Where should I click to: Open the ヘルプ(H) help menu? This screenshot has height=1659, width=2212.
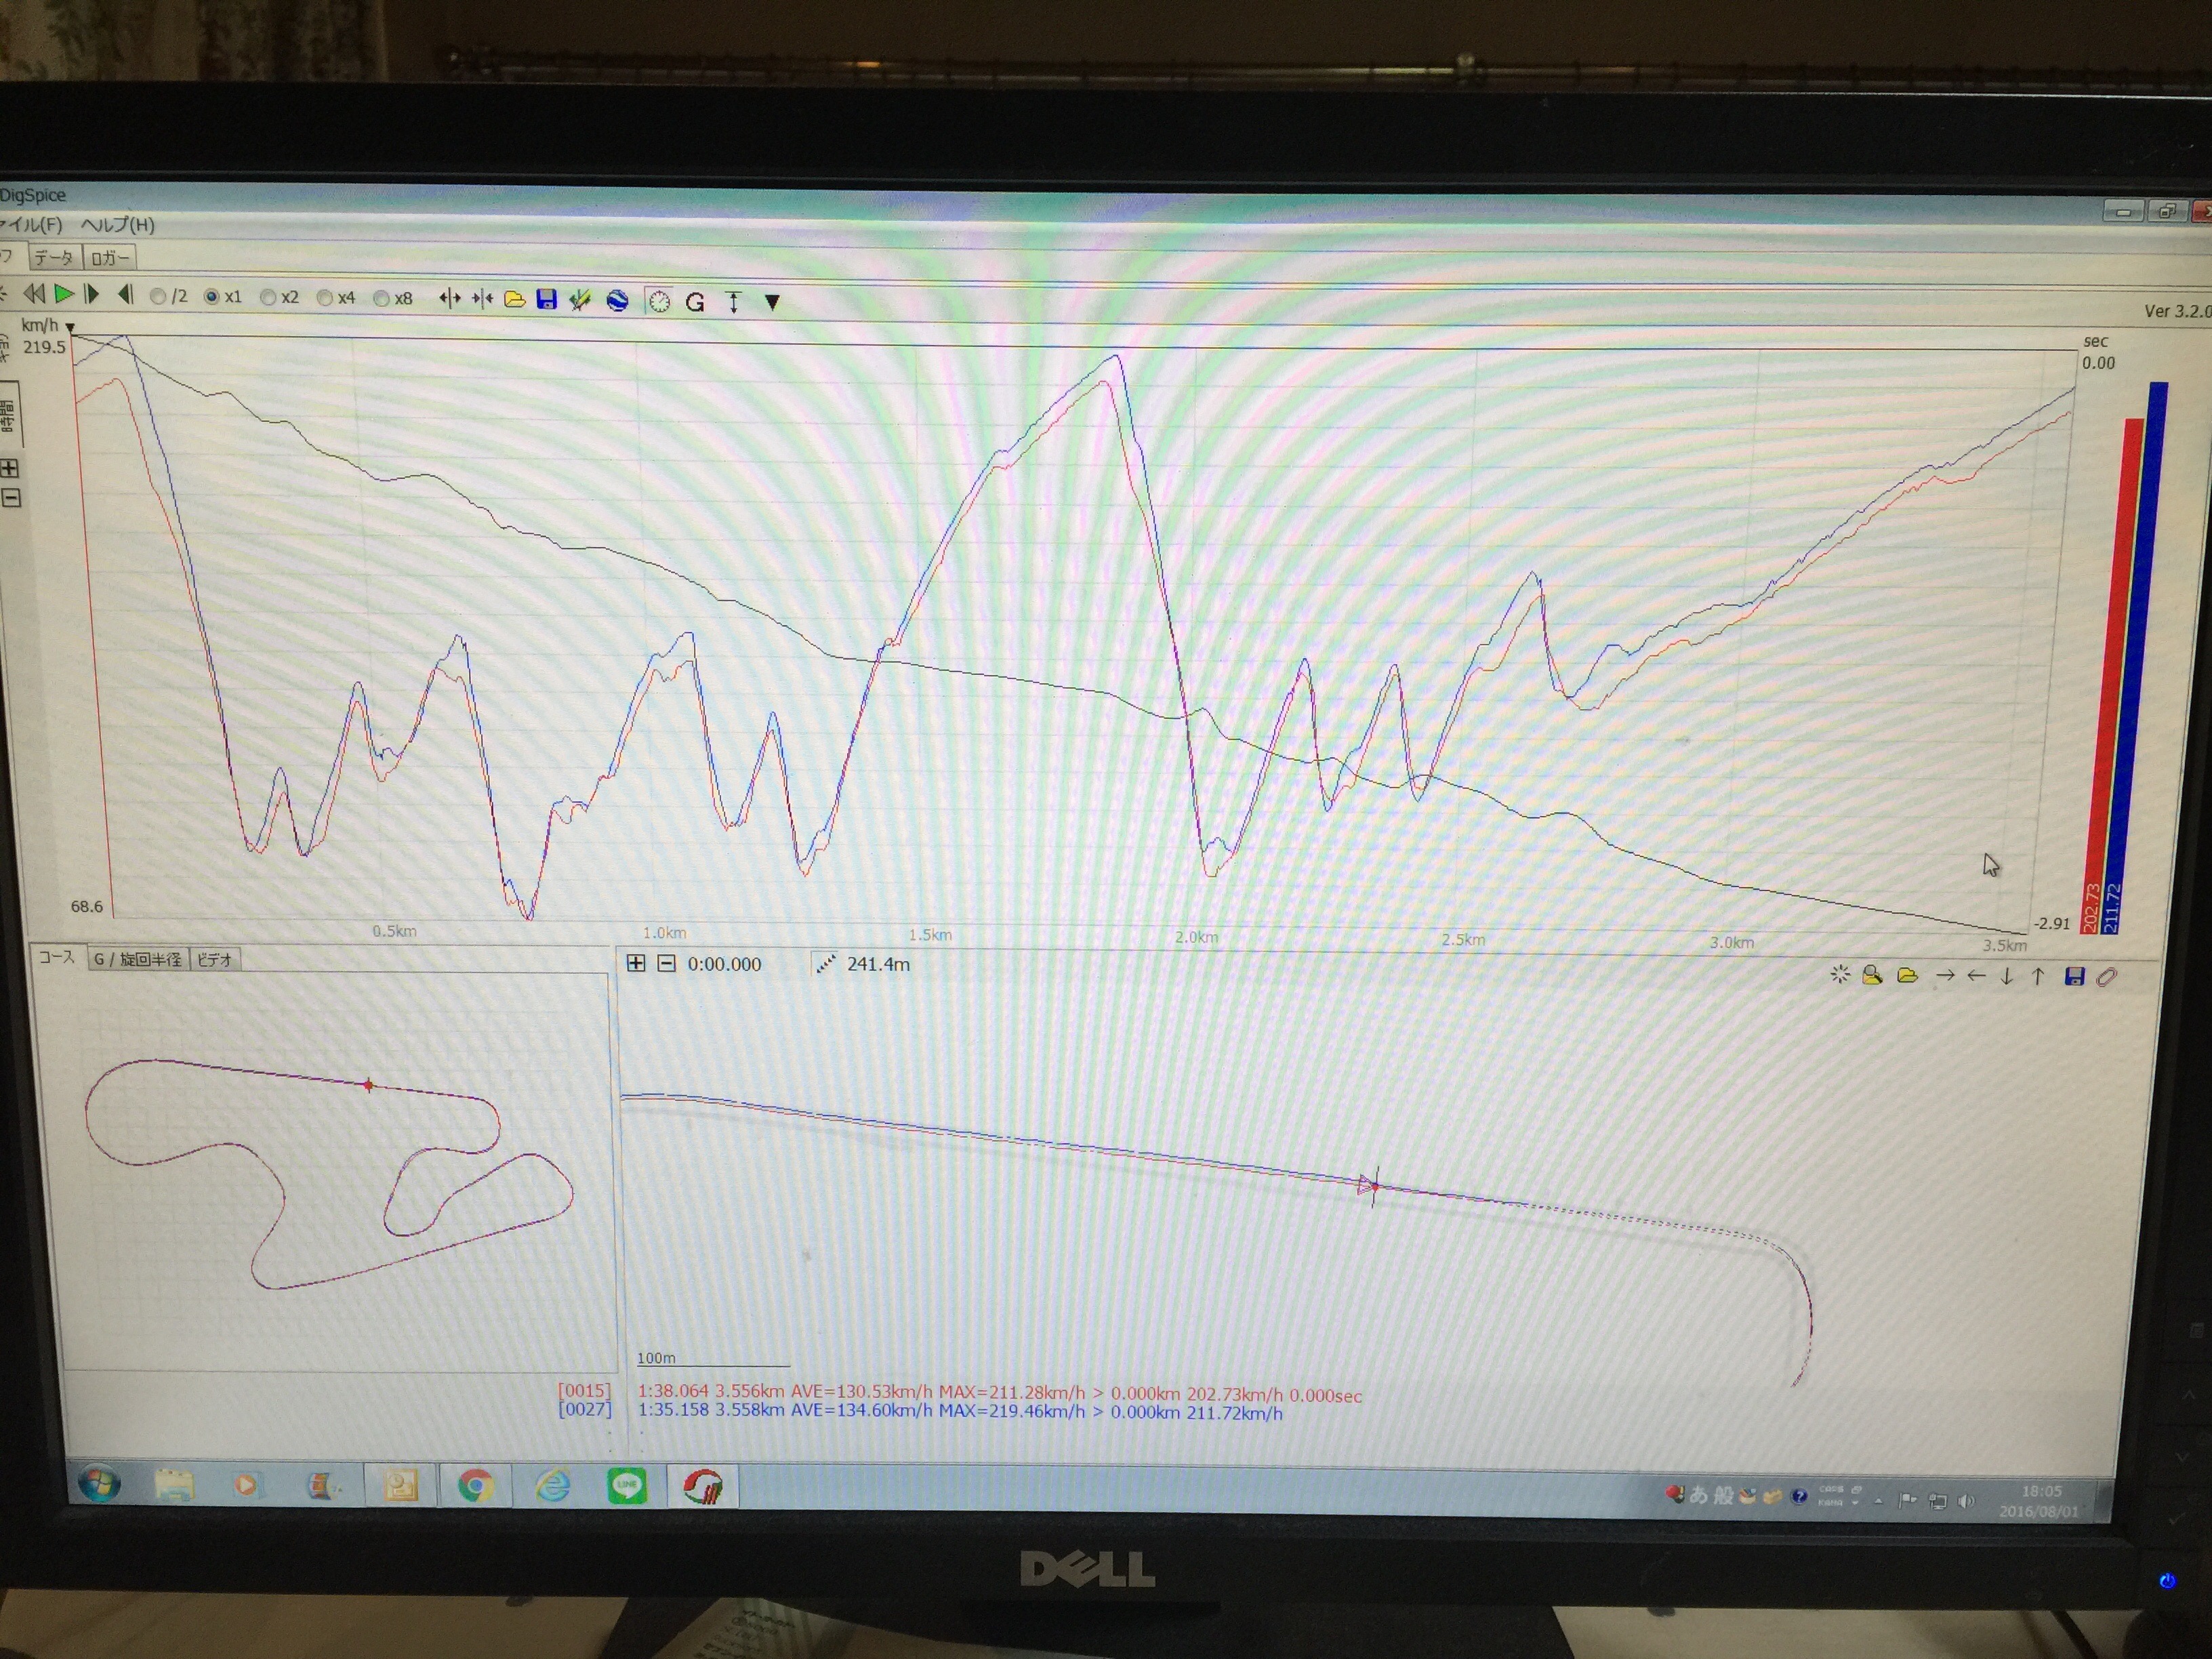coord(117,225)
